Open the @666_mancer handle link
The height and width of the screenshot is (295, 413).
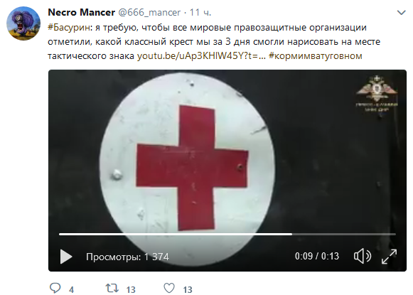[149, 12]
